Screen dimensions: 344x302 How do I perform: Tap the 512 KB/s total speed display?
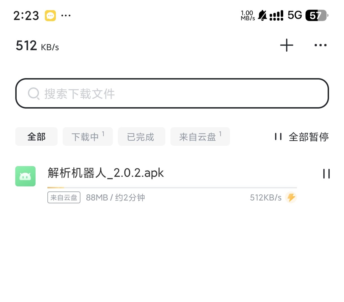click(x=37, y=46)
